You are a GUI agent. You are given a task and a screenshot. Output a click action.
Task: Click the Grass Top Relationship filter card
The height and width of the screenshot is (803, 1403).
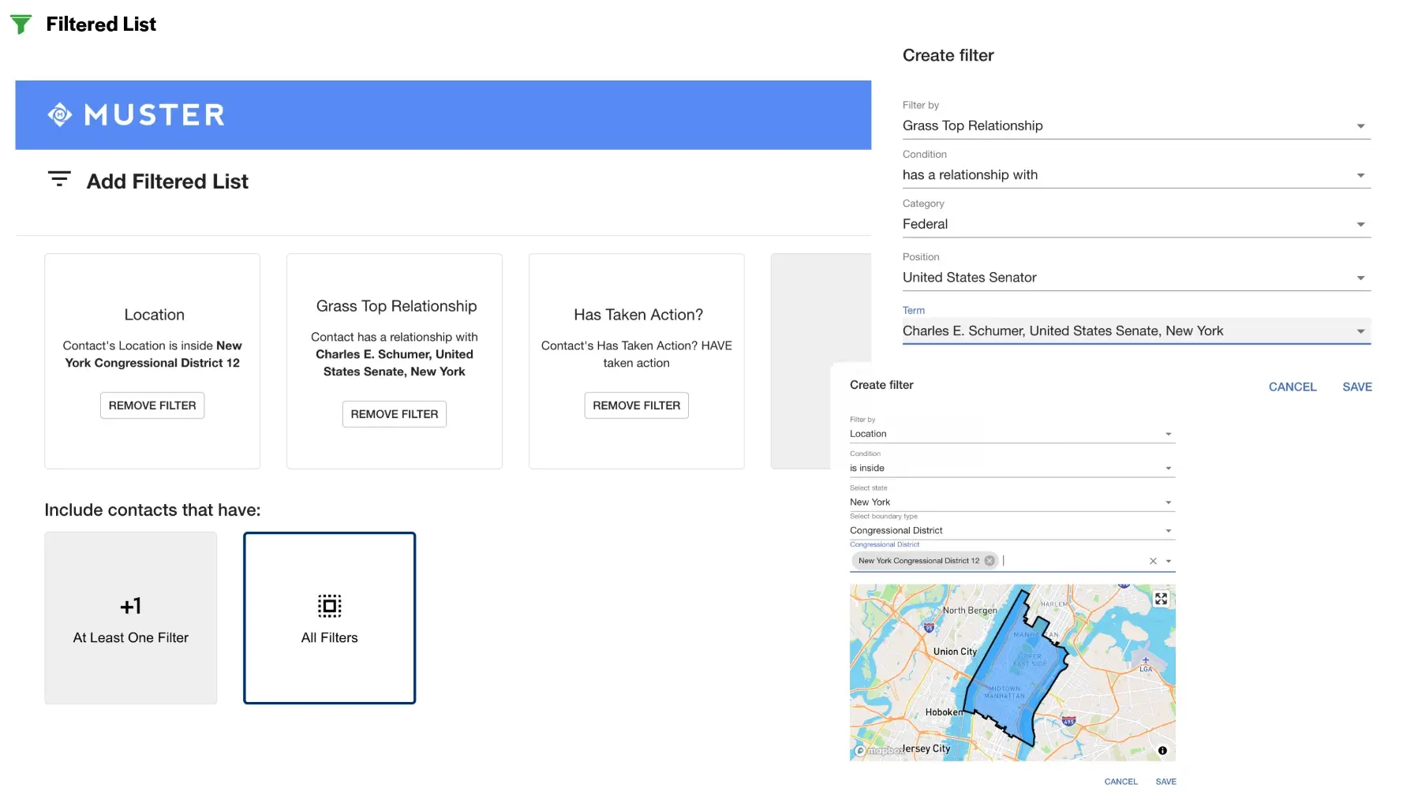[x=395, y=361]
